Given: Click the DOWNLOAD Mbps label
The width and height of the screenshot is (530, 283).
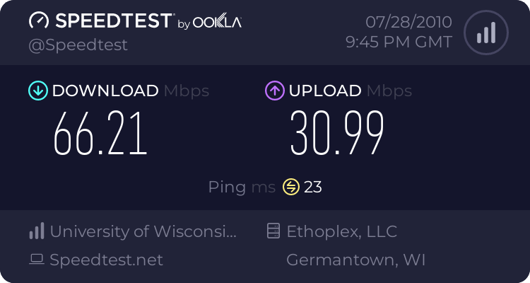Looking at the screenshot, I should coord(131,91).
